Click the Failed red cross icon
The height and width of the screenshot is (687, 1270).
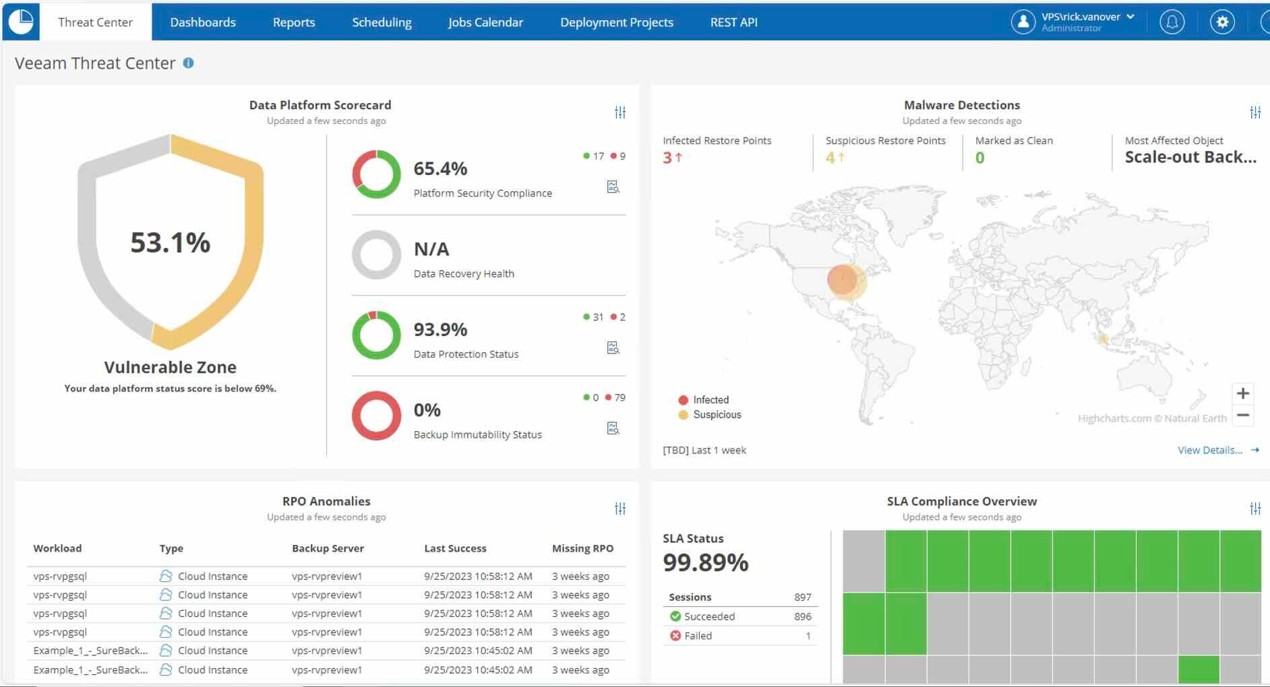pyautogui.click(x=675, y=635)
